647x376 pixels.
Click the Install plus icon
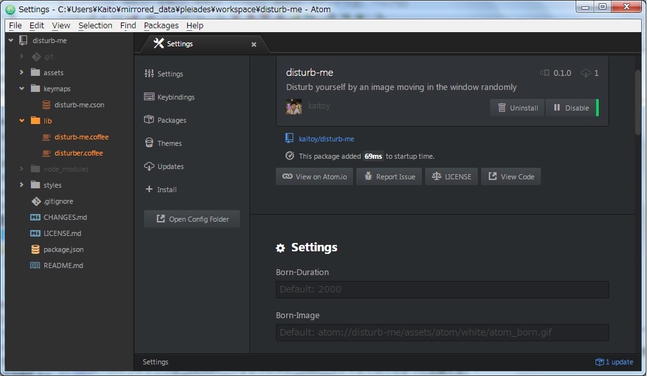(x=149, y=189)
